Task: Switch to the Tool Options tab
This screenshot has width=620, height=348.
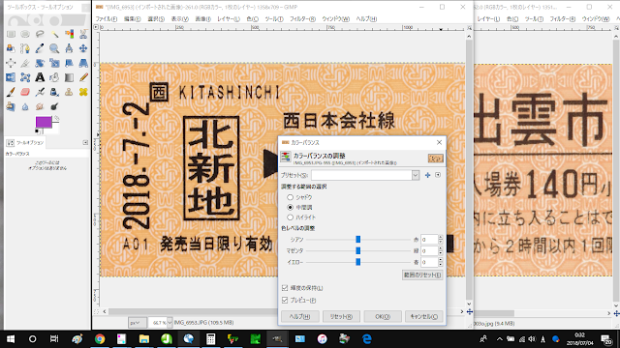Action: (25, 142)
